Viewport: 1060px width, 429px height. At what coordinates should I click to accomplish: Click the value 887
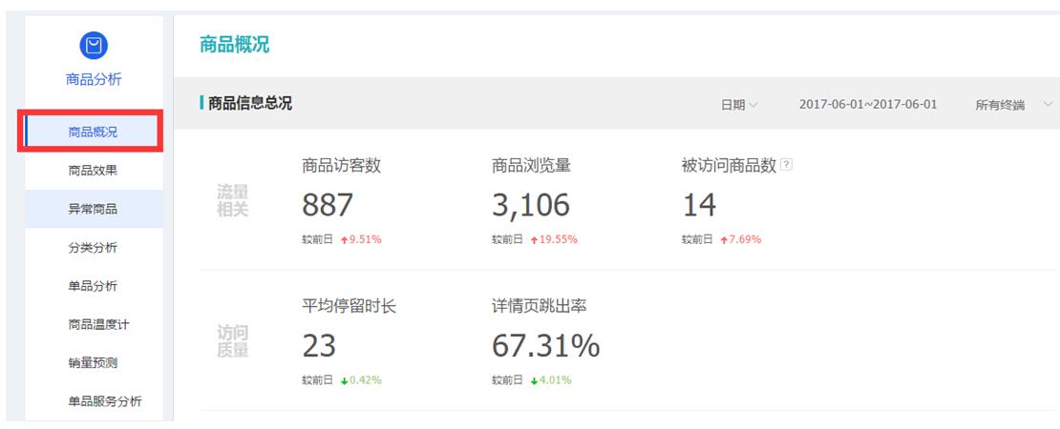tap(328, 205)
